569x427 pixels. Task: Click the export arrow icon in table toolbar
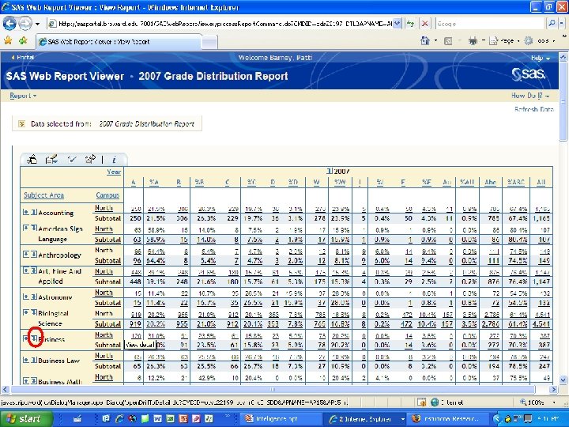point(90,159)
